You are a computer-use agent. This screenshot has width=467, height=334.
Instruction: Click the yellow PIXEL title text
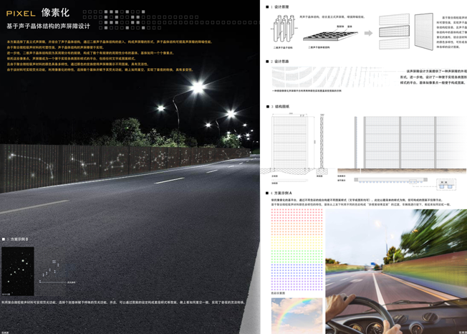(21, 14)
